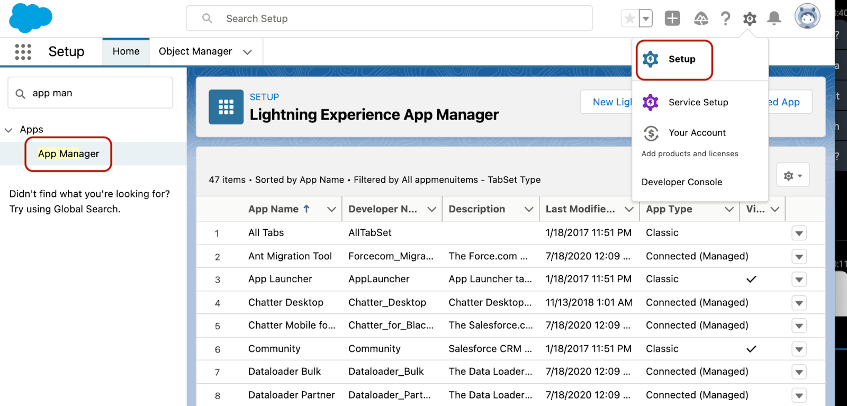This screenshot has width=847, height=406.
Task: Click the Your Account dollar icon
Action: pyautogui.click(x=651, y=133)
